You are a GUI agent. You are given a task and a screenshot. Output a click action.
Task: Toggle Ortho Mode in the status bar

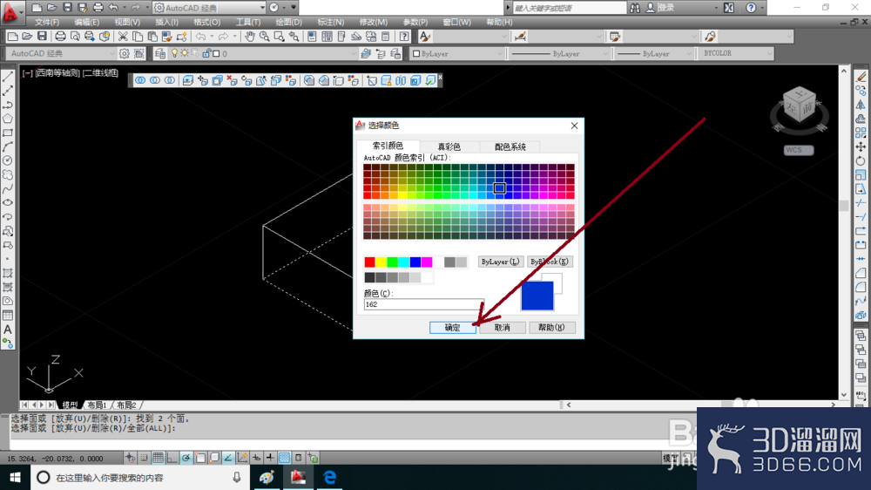(x=172, y=458)
